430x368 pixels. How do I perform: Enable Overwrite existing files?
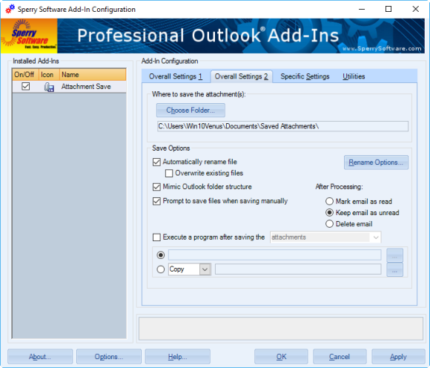[169, 173]
